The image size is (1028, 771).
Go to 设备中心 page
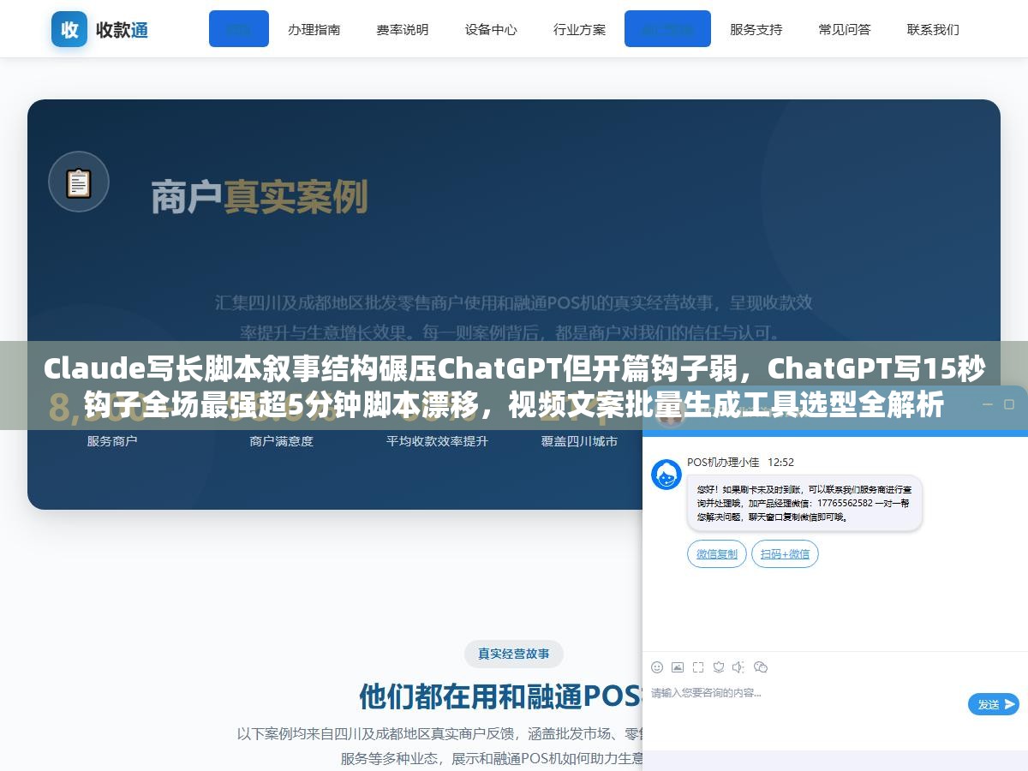point(491,29)
